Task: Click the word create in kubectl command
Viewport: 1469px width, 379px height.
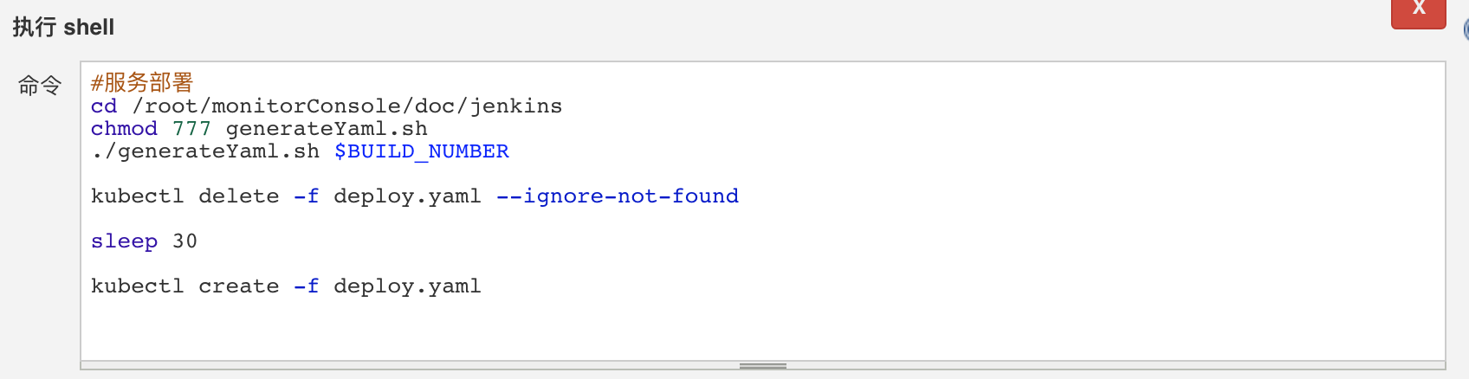Action: [x=239, y=286]
